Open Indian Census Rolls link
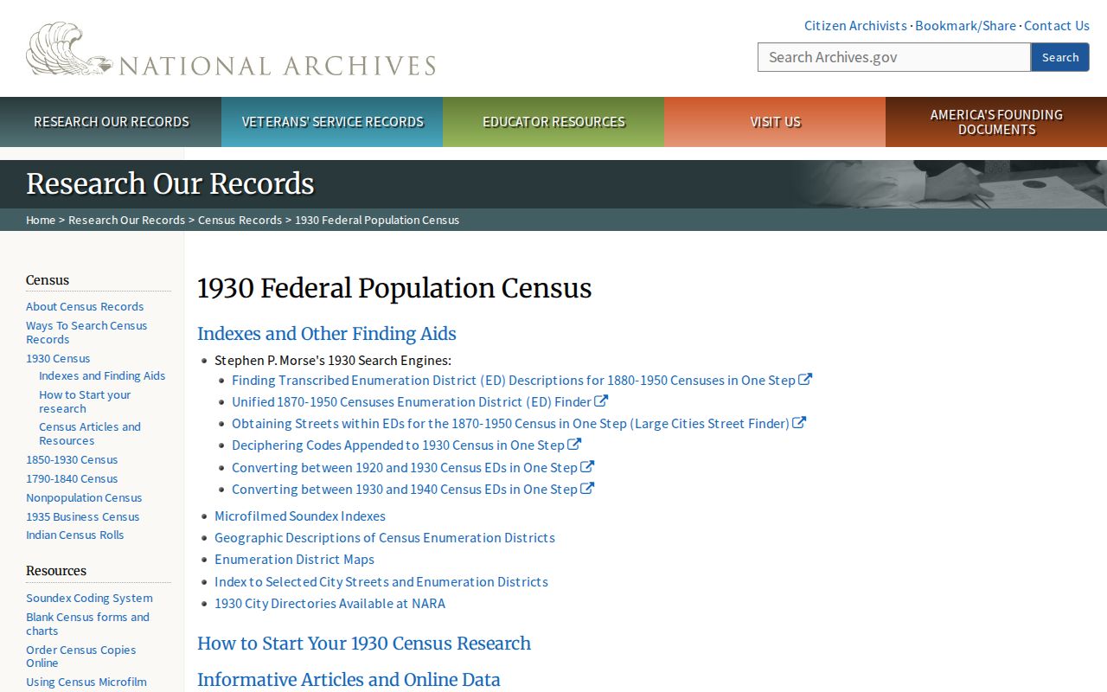 [x=74, y=535]
